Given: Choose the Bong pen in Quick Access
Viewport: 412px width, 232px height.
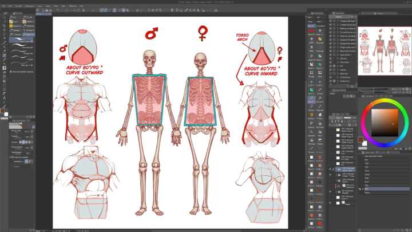Looking at the screenshot, I should [x=320, y=40].
